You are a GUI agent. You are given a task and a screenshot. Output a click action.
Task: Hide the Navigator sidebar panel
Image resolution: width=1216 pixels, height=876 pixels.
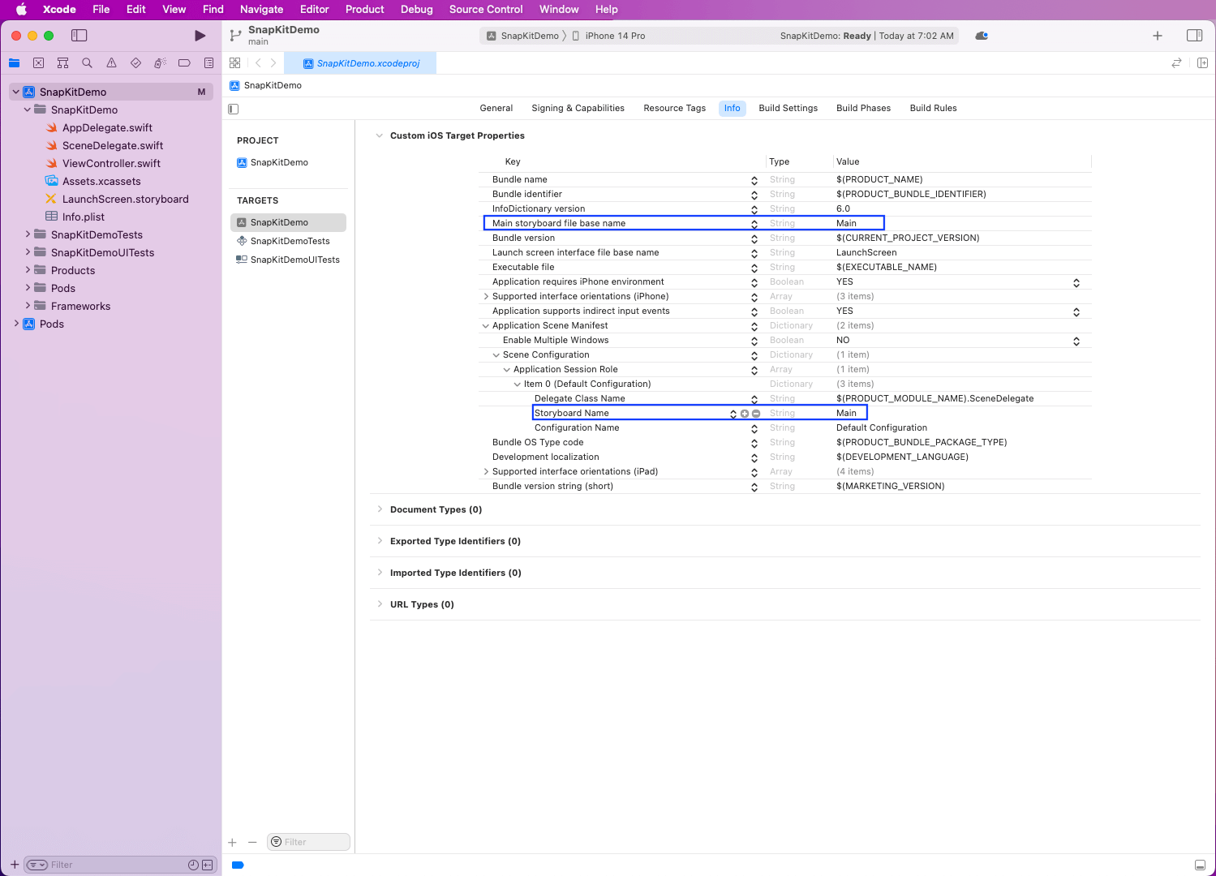pyautogui.click(x=79, y=36)
